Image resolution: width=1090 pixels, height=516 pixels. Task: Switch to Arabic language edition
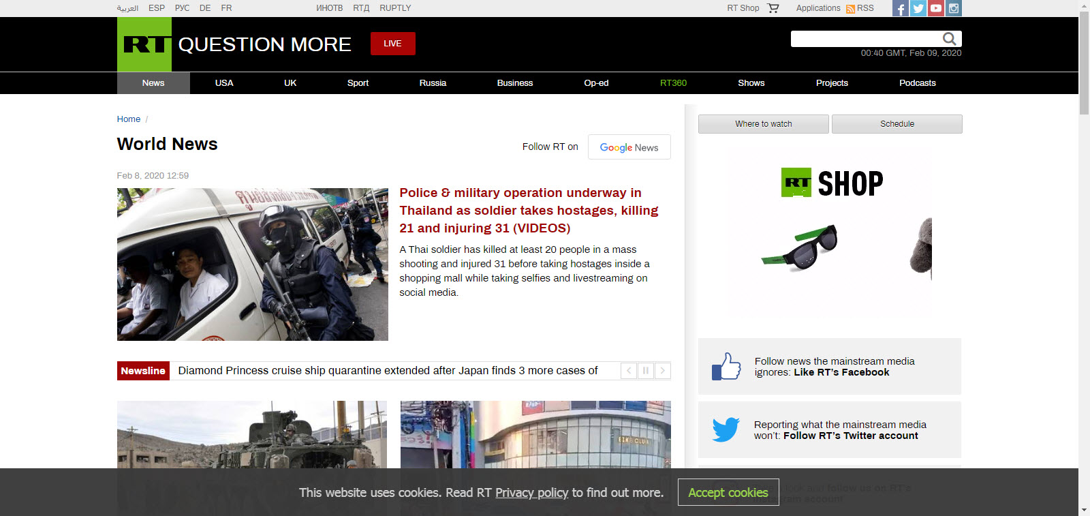pyautogui.click(x=127, y=8)
